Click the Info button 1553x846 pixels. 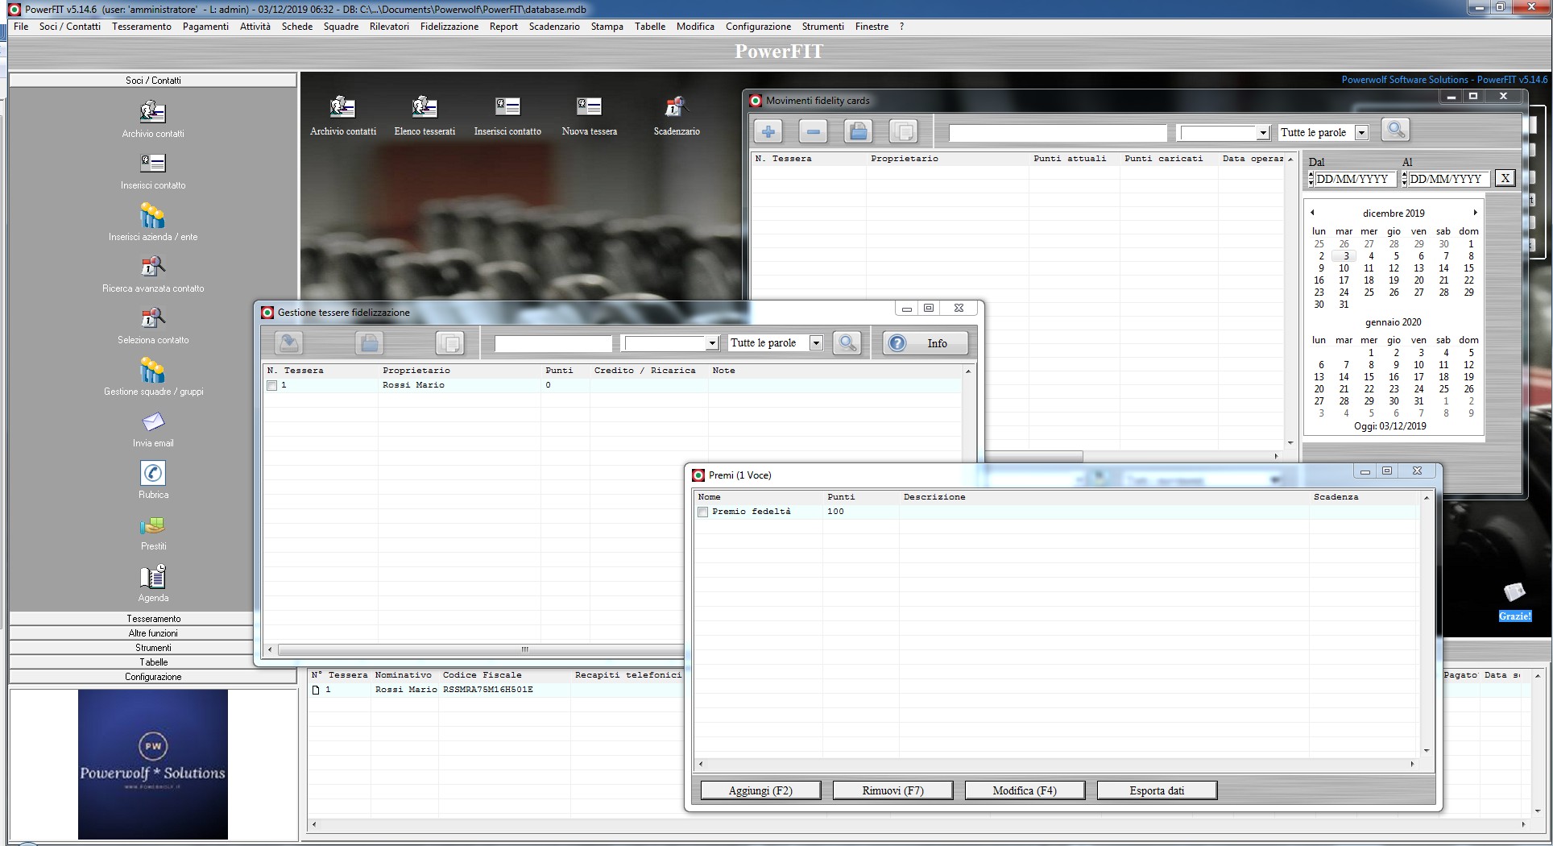pos(925,343)
